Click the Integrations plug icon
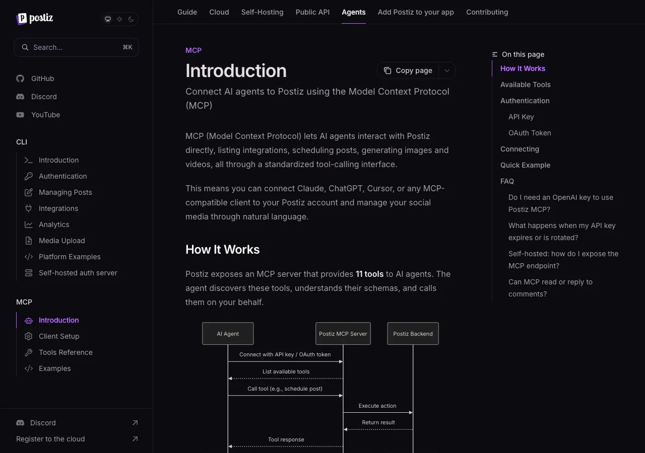The height and width of the screenshot is (453, 645). point(29,208)
